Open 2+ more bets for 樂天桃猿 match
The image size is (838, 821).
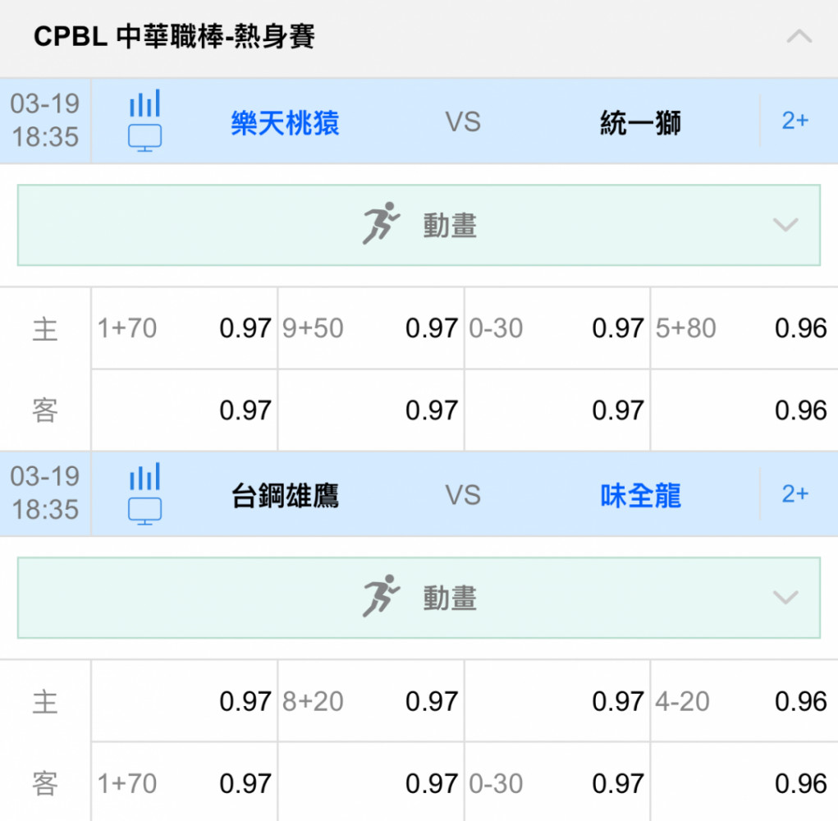click(x=794, y=121)
